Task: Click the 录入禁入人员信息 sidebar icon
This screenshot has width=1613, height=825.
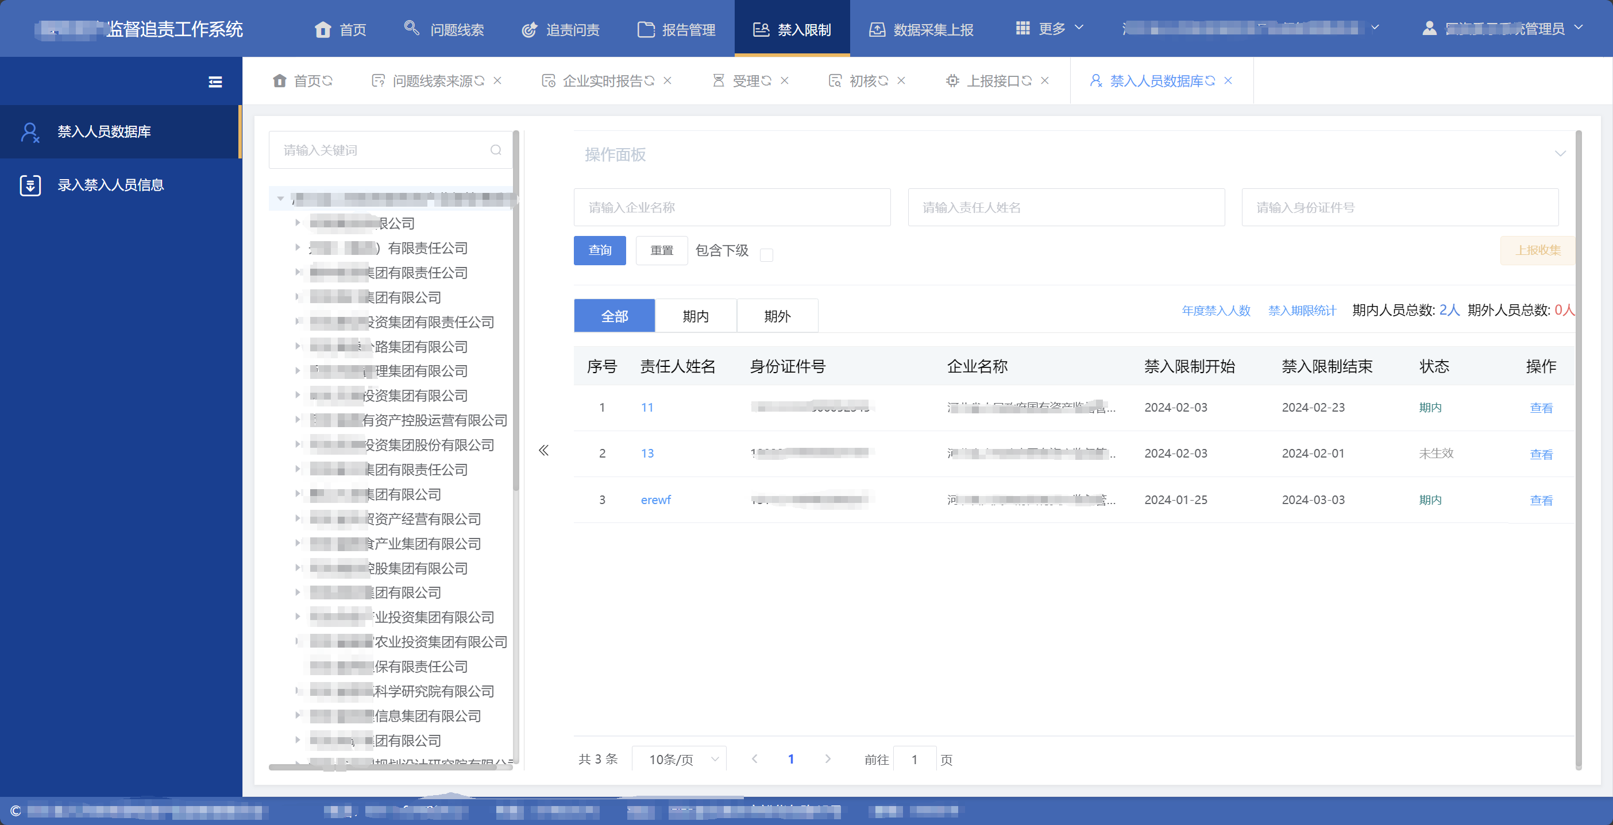Action: 30,185
